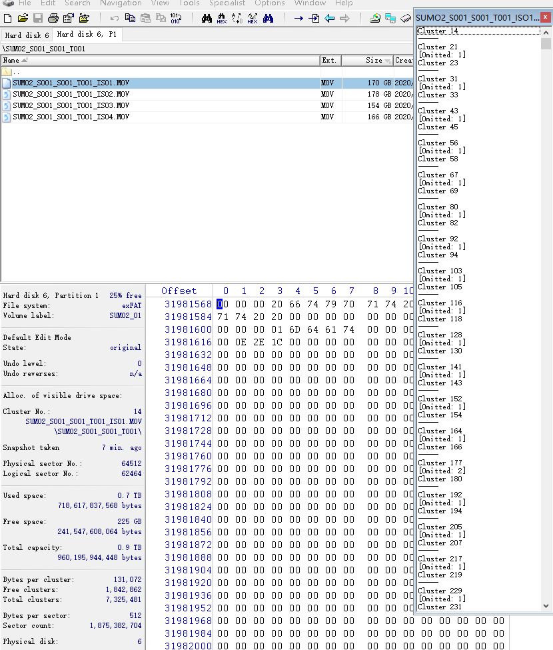Viewport: 553px width, 650px height.
Task: Click the cluster list scrollbar down arrow
Action: pos(546,606)
